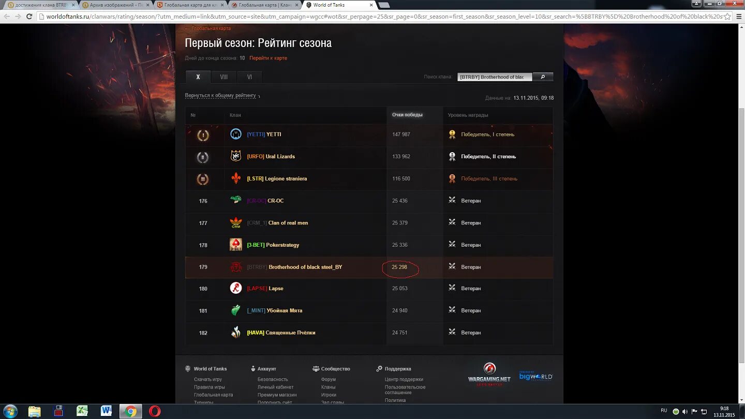Click the Безопасность footer link
This screenshot has height=419, width=745.
[x=273, y=379]
